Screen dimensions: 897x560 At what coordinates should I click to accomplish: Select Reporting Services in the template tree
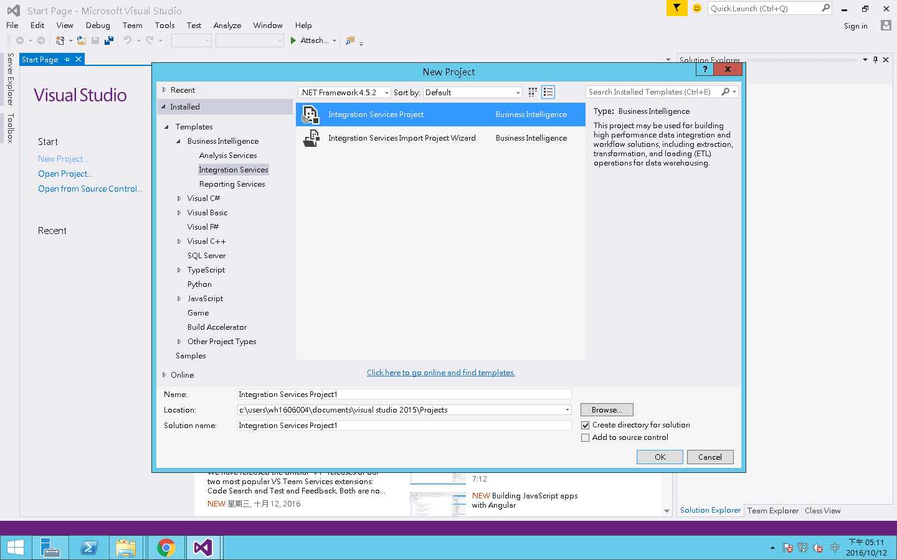[x=232, y=184]
